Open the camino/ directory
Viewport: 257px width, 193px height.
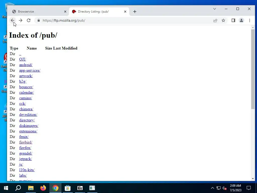pyautogui.click(x=26, y=98)
